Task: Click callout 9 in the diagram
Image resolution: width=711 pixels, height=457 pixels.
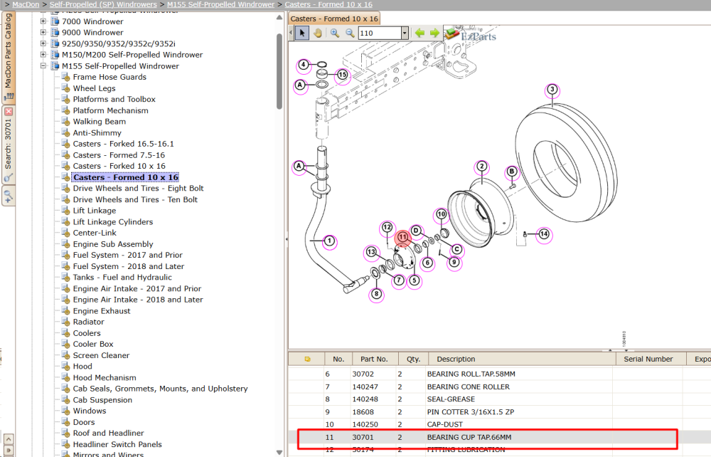Action: click(454, 262)
